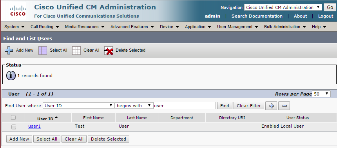The image size is (337, 148).
Task: Click the Clear All grid icon
Action: click(76, 51)
